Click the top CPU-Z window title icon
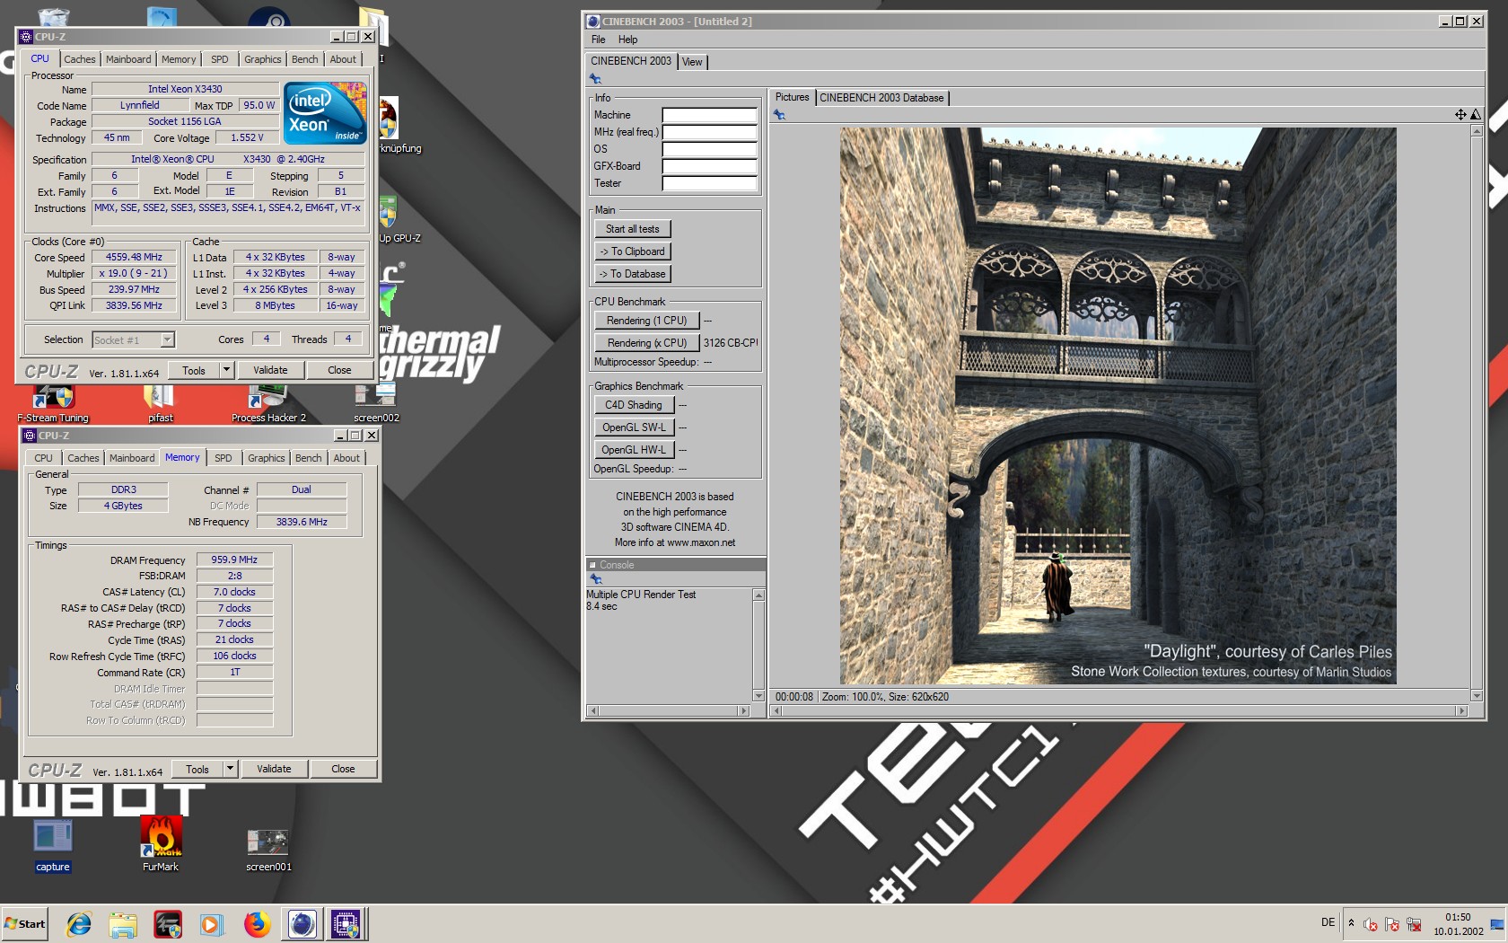This screenshot has height=943, width=1508. [x=25, y=37]
